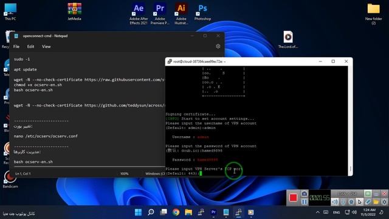Select the Bandicam desktop shortcut
This screenshot has width=389, height=219.
pyautogui.click(x=10, y=179)
